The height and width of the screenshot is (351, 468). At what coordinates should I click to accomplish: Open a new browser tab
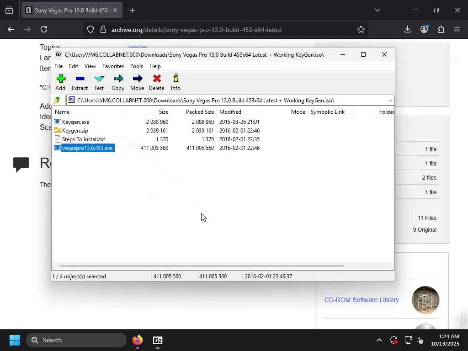coord(133,11)
